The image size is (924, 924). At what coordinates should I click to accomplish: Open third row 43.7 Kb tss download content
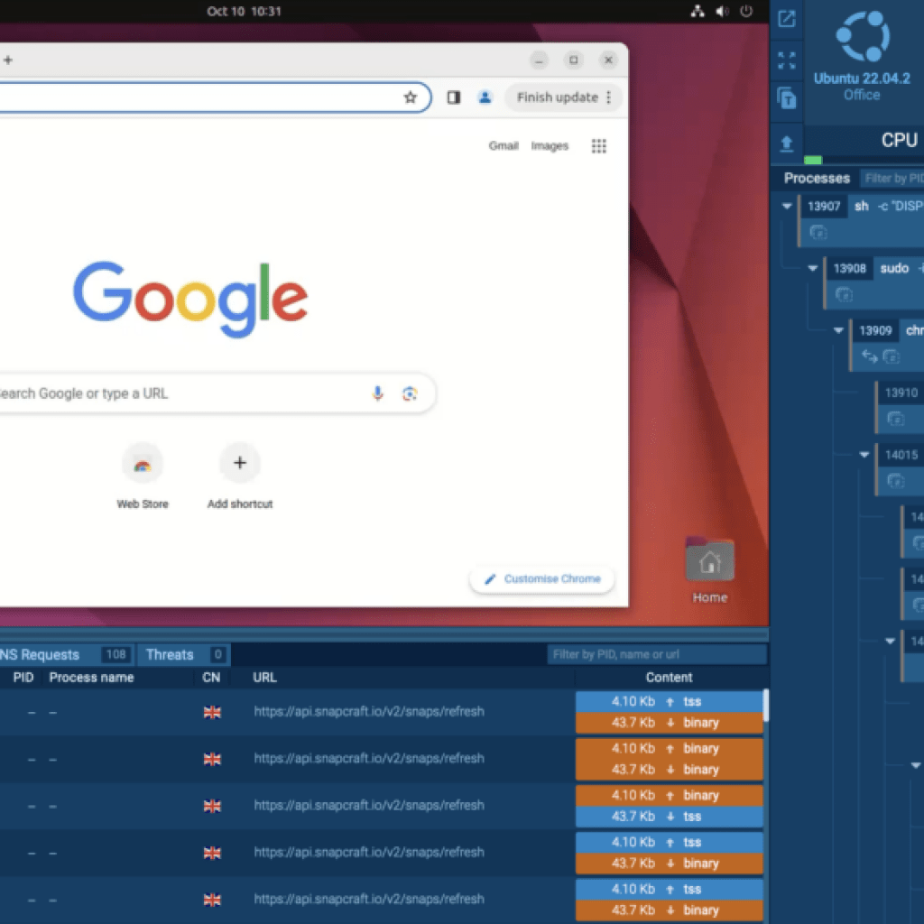coord(669,816)
